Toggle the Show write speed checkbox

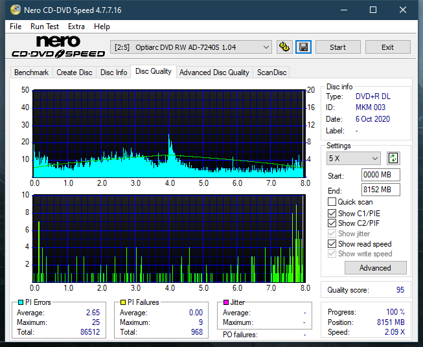pyautogui.click(x=332, y=254)
